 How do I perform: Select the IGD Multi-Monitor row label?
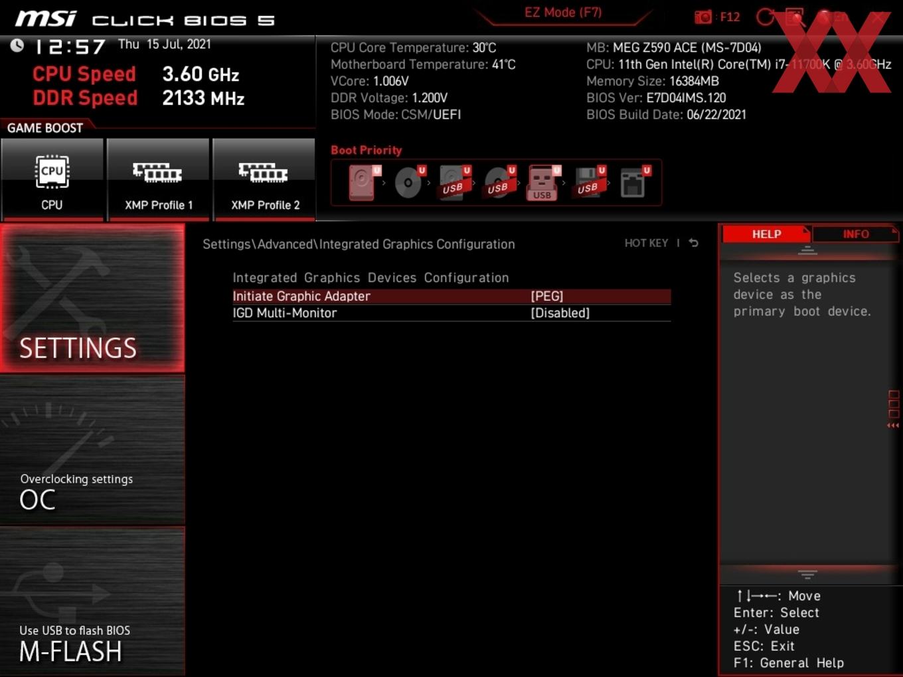[285, 313]
